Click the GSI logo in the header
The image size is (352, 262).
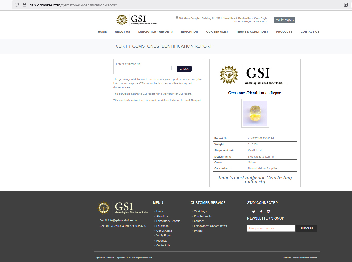pyautogui.click(x=137, y=20)
